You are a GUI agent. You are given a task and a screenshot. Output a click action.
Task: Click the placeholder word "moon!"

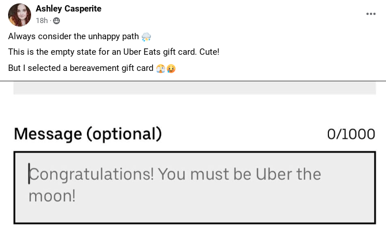(x=52, y=196)
